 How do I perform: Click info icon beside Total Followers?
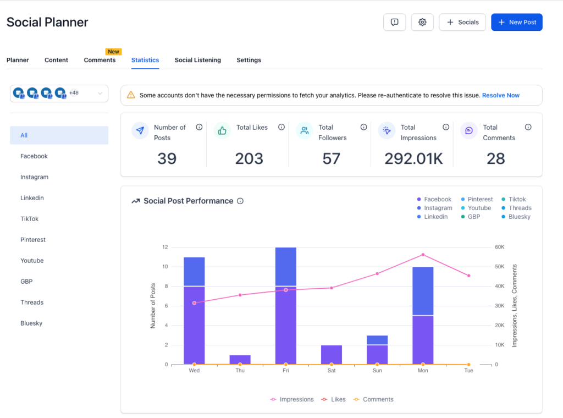click(363, 127)
